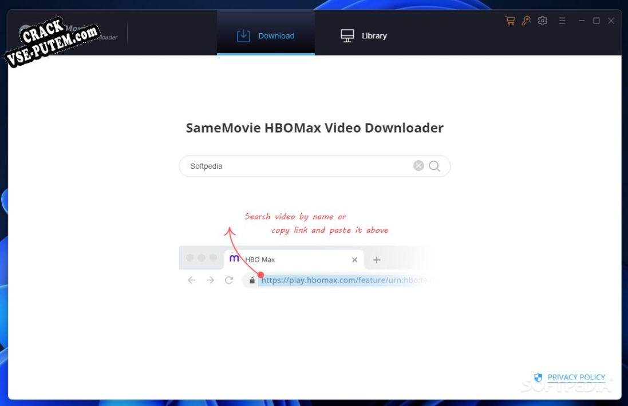Open the shopping cart purchase icon

click(x=510, y=21)
